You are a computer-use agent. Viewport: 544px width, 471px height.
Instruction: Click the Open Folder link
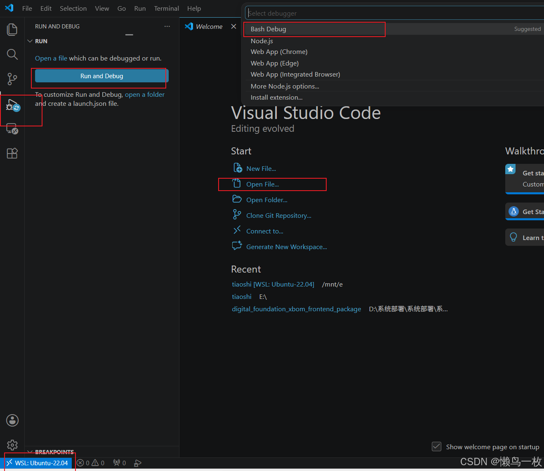(x=267, y=200)
